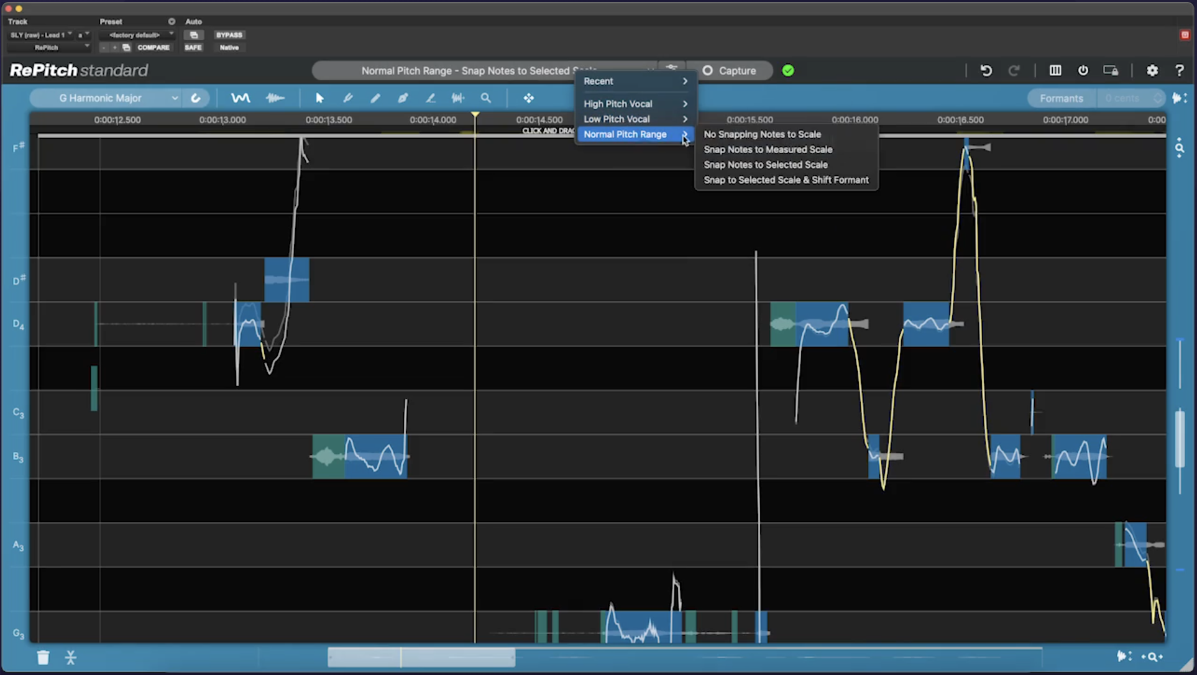This screenshot has width=1197, height=675.
Task: Select the pitch curve display icon
Action: click(241, 98)
